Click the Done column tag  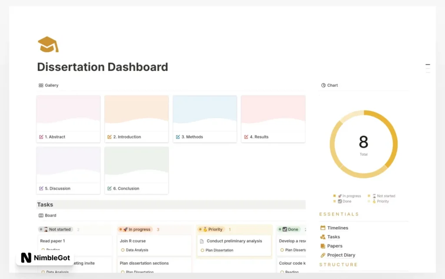tap(289, 229)
